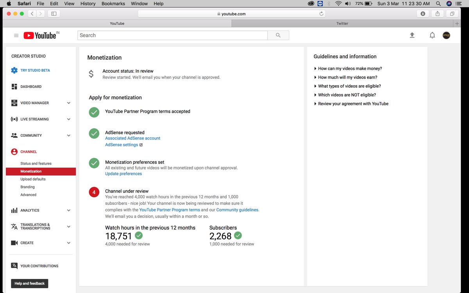Reload the page with the refresh icon
The height and width of the screenshot is (293, 469).
pos(321,14)
